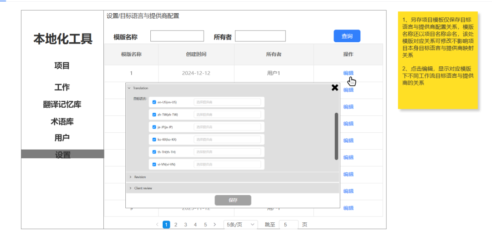This screenshot has height=245, width=492.
Task: Click the 保存 button in the dialog
Action: point(233,200)
